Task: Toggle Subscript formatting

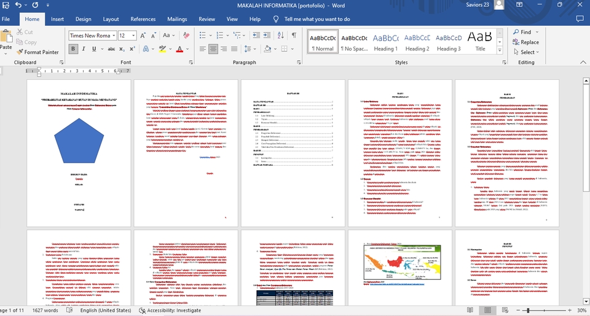Action: click(122, 49)
